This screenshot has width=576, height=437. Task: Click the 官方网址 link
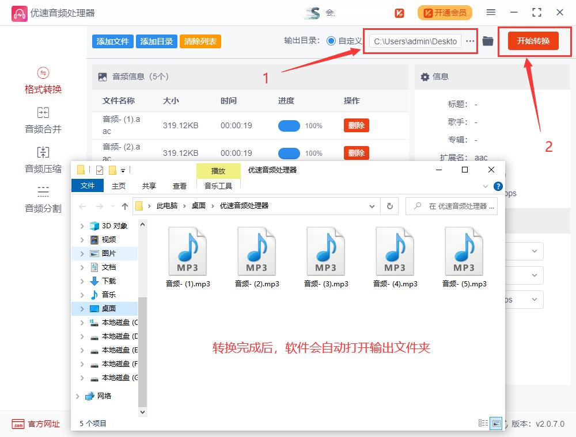[x=44, y=424]
